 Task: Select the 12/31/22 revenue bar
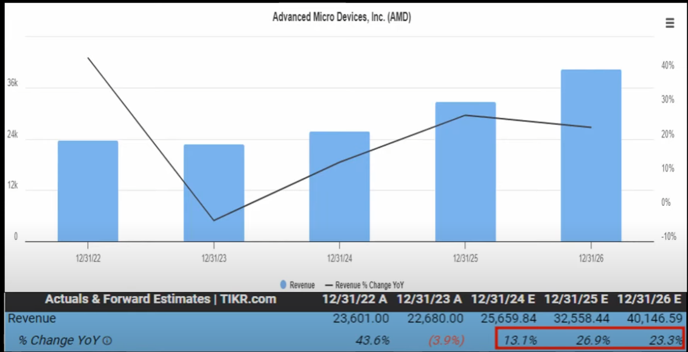pyautogui.click(x=88, y=191)
